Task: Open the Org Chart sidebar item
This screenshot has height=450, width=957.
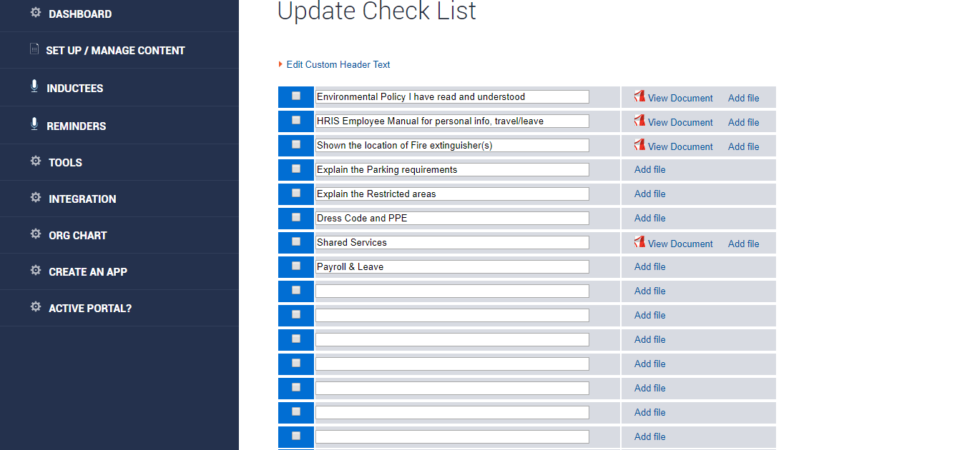Action: [77, 236]
